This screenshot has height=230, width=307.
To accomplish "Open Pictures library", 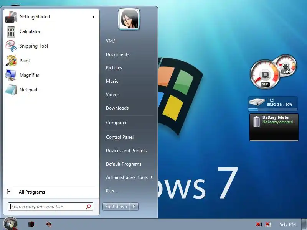I will (114, 68).
